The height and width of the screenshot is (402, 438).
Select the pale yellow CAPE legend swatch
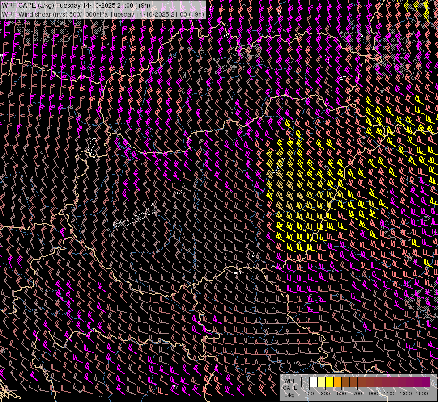coord(321,382)
